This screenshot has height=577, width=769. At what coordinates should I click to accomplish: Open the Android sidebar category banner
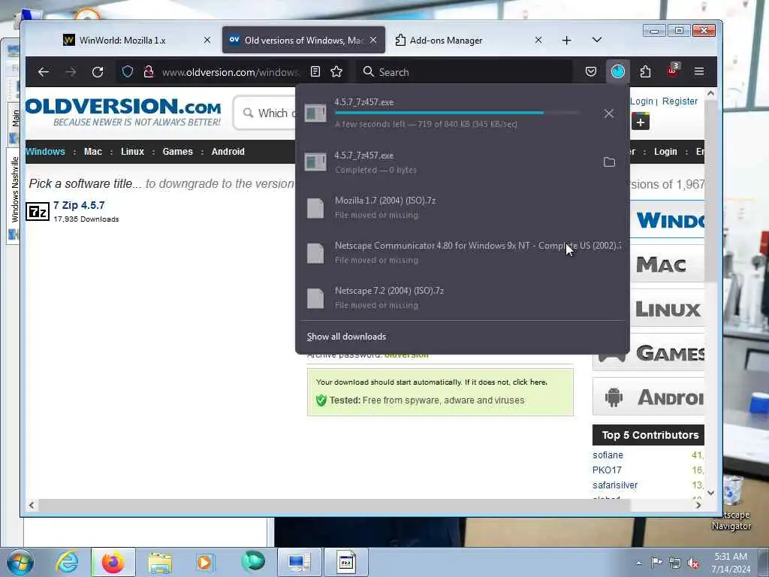coord(648,397)
